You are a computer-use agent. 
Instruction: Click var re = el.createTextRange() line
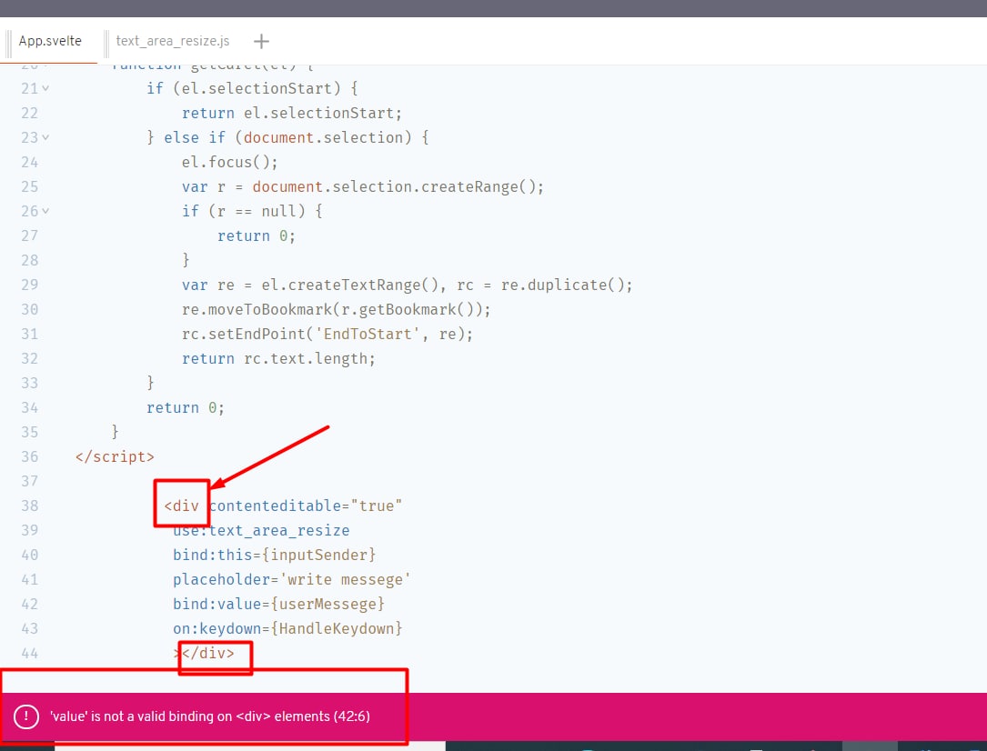coord(407,285)
